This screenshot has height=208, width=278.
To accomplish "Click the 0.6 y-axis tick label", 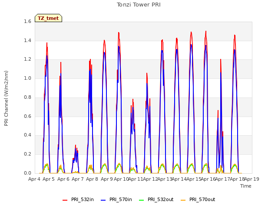I will pos(27,116).
